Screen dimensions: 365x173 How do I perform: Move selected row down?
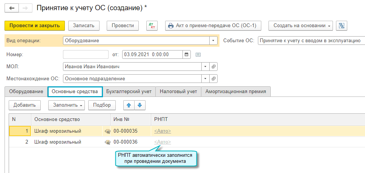click(x=140, y=105)
